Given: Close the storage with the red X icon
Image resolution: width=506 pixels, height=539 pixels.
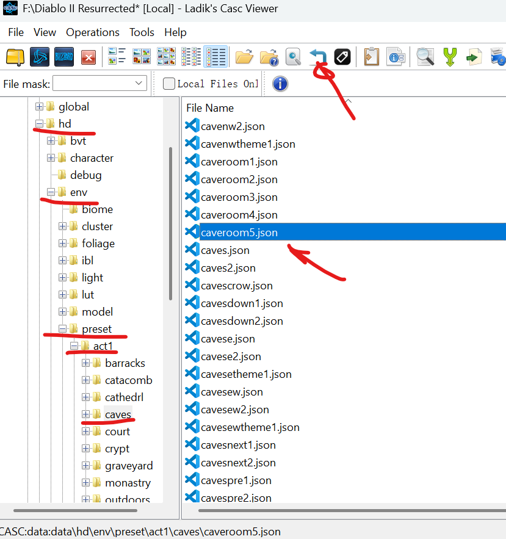Looking at the screenshot, I should 89,57.
